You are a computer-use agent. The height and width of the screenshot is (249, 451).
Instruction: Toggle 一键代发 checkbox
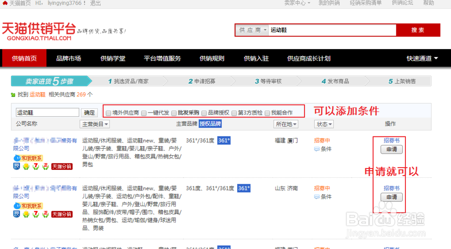pyautogui.click(x=144, y=113)
